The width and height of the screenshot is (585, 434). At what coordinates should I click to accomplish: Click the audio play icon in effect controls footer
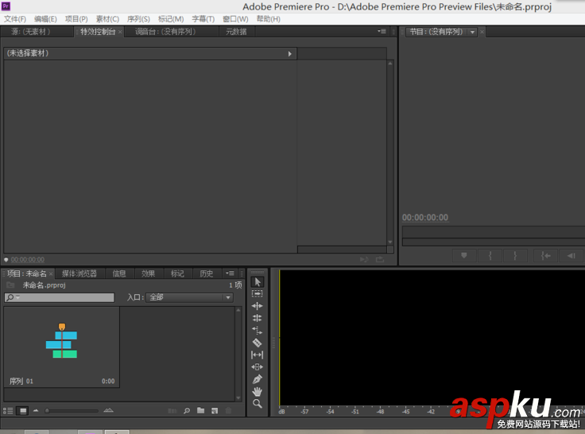coord(364,259)
